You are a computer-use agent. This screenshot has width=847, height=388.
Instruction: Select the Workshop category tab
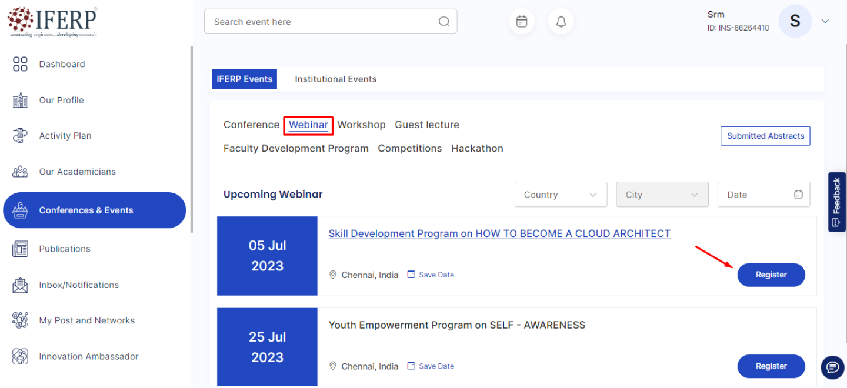tap(361, 125)
